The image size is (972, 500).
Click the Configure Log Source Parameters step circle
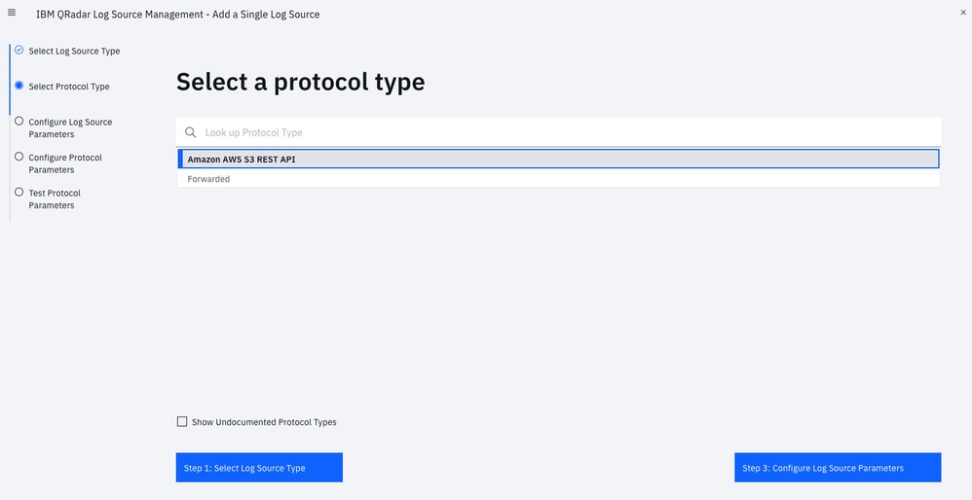pyautogui.click(x=19, y=122)
